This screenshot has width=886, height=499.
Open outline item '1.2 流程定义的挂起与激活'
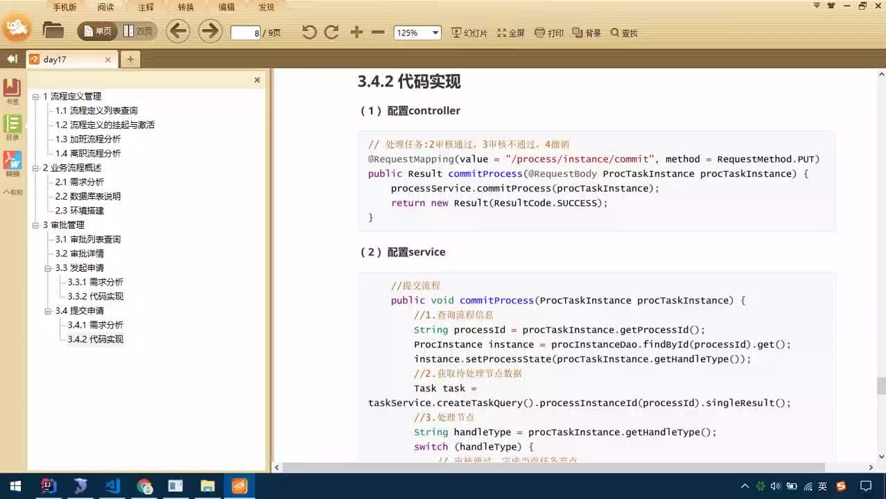click(105, 125)
